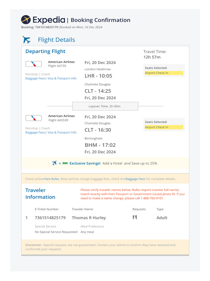The width and height of the screenshot is (210, 281).
Task: Click the Layover Time 2h 05m box
Action: coord(105,106)
